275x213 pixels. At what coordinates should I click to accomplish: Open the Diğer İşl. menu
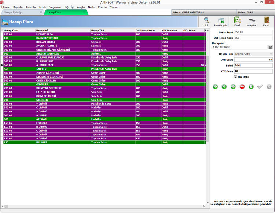click(69, 7)
